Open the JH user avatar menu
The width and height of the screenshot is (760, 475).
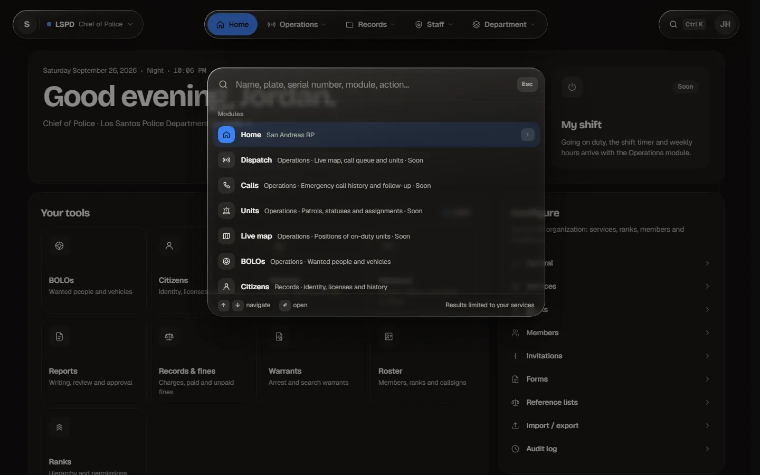[725, 24]
